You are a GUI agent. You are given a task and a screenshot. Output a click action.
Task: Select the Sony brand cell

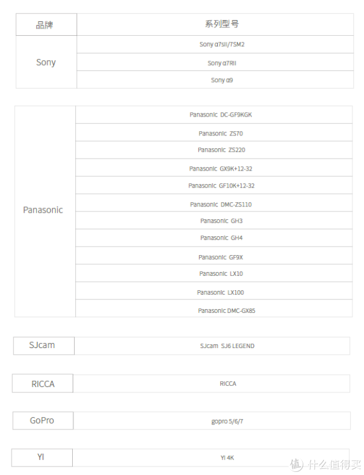point(46,62)
